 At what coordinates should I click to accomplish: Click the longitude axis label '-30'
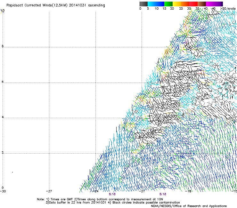(3, 191)
